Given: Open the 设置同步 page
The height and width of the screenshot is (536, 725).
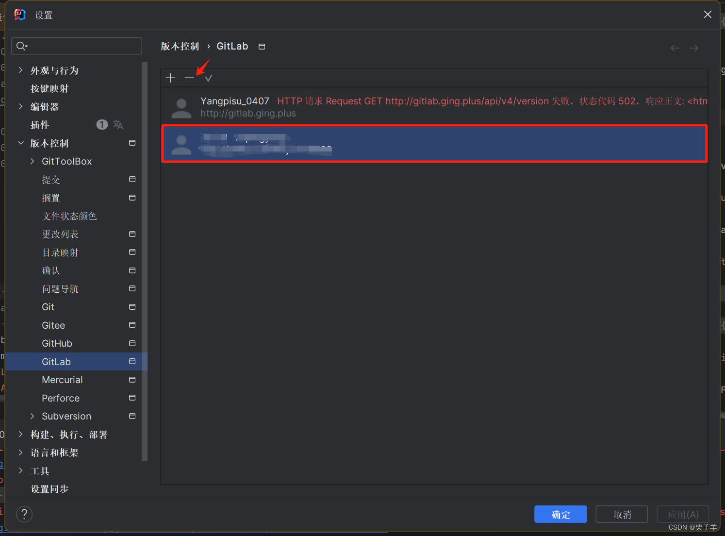Looking at the screenshot, I should point(49,489).
